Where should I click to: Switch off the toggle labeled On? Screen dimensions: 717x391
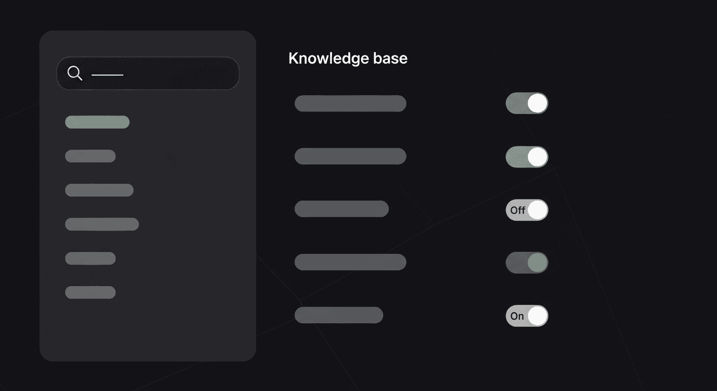527,316
